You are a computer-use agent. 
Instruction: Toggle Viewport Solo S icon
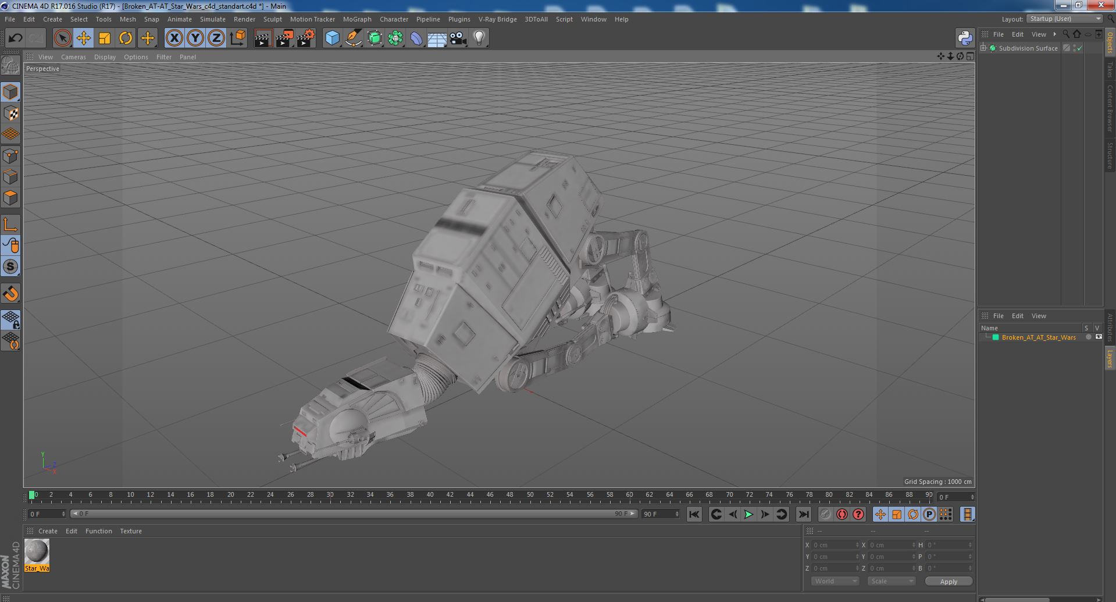(x=10, y=267)
